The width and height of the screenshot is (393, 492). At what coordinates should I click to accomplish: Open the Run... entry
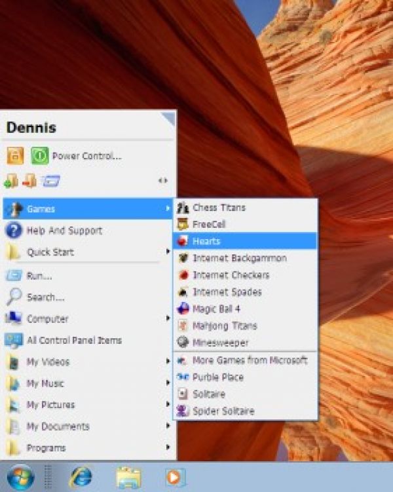tap(88, 276)
